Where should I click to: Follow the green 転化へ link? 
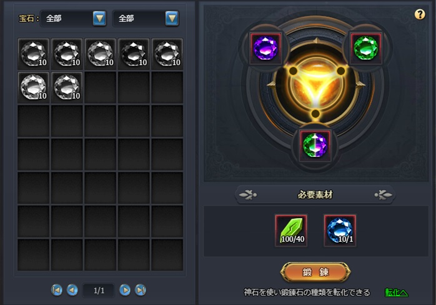397,292
